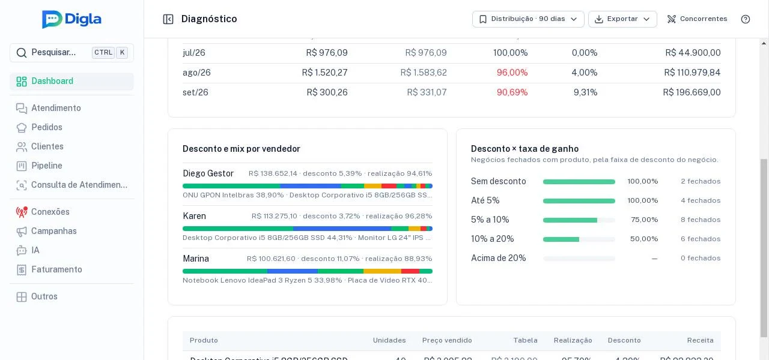Open Campanhas
The height and width of the screenshot is (360, 769).
pos(71,232)
